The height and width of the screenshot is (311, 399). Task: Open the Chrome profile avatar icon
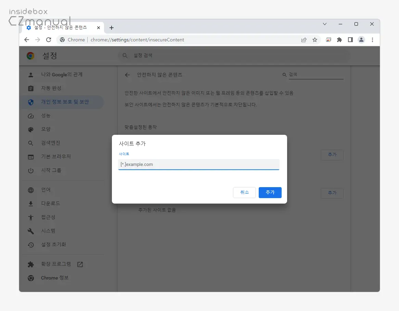pyautogui.click(x=361, y=40)
